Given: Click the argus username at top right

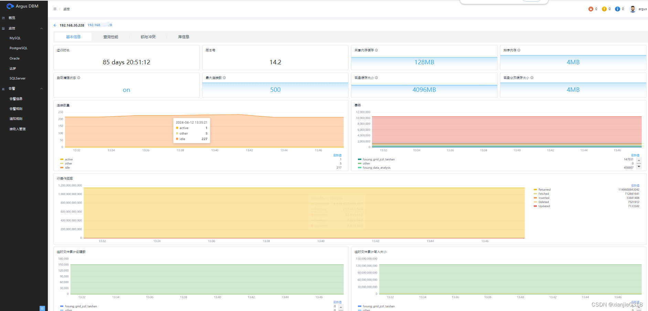Looking at the screenshot, I should tap(642, 9).
